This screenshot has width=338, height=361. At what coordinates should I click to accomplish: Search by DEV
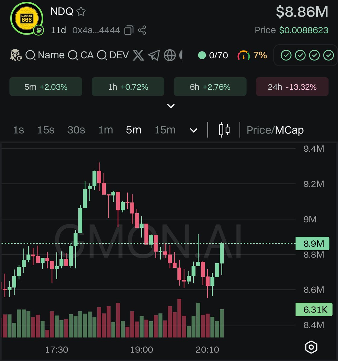[x=113, y=55]
